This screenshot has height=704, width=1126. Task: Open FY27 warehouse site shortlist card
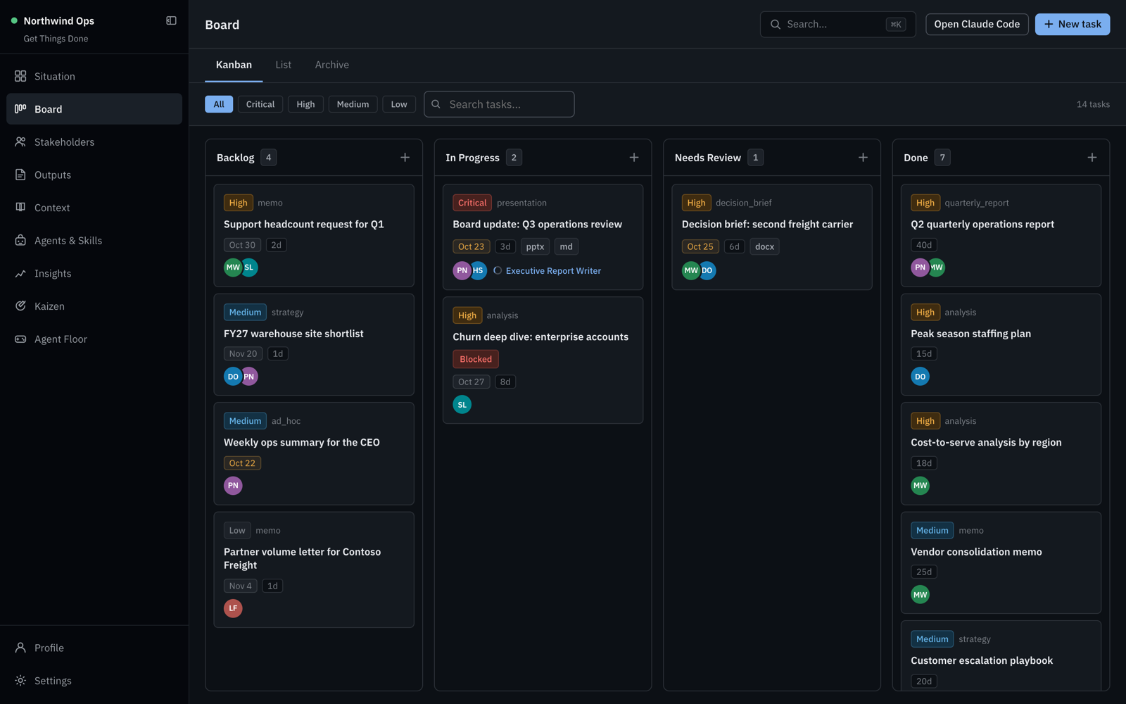click(314, 344)
